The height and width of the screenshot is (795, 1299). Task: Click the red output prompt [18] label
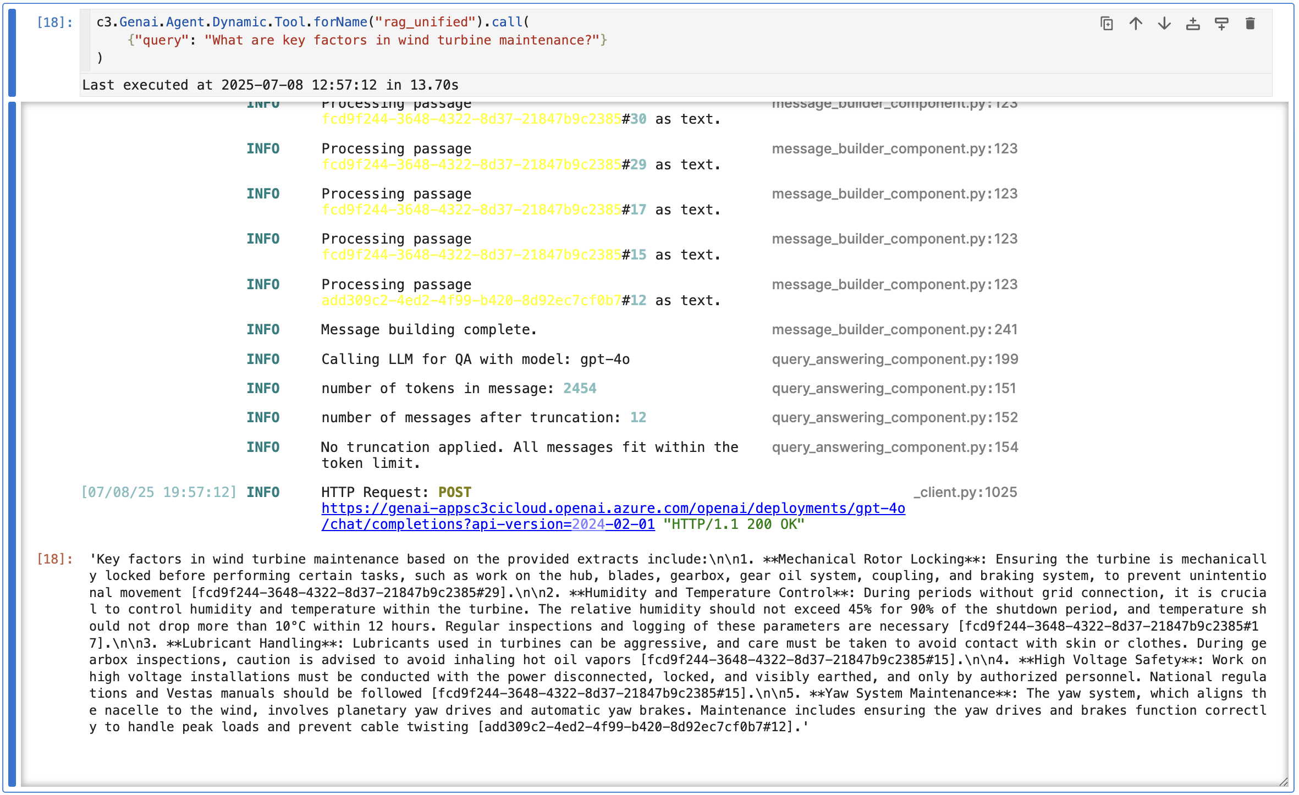54,559
